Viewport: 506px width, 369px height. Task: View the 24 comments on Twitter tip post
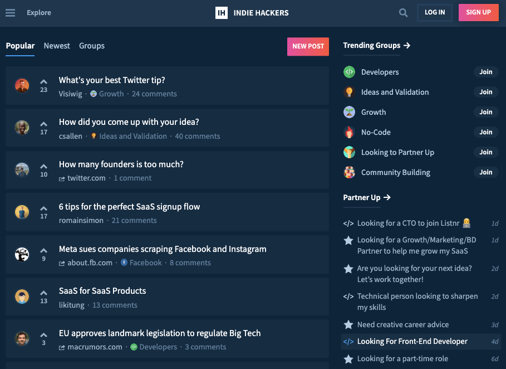(x=154, y=94)
